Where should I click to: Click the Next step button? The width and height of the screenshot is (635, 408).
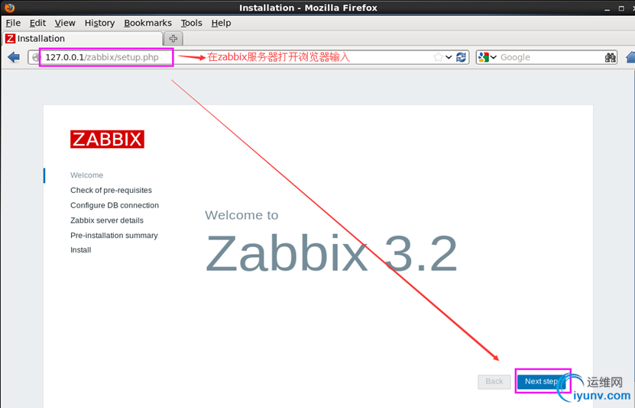(542, 381)
